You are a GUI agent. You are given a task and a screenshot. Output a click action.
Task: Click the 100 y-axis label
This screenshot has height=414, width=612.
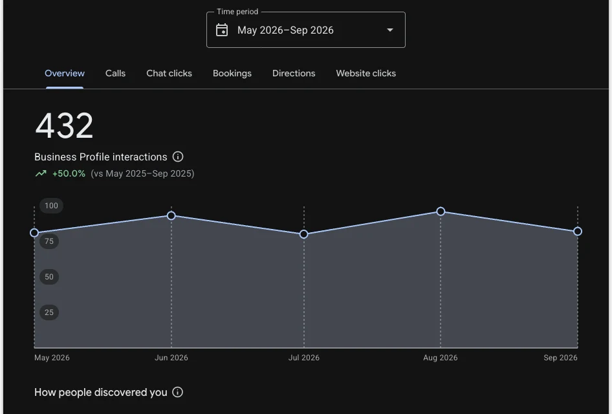(x=51, y=206)
